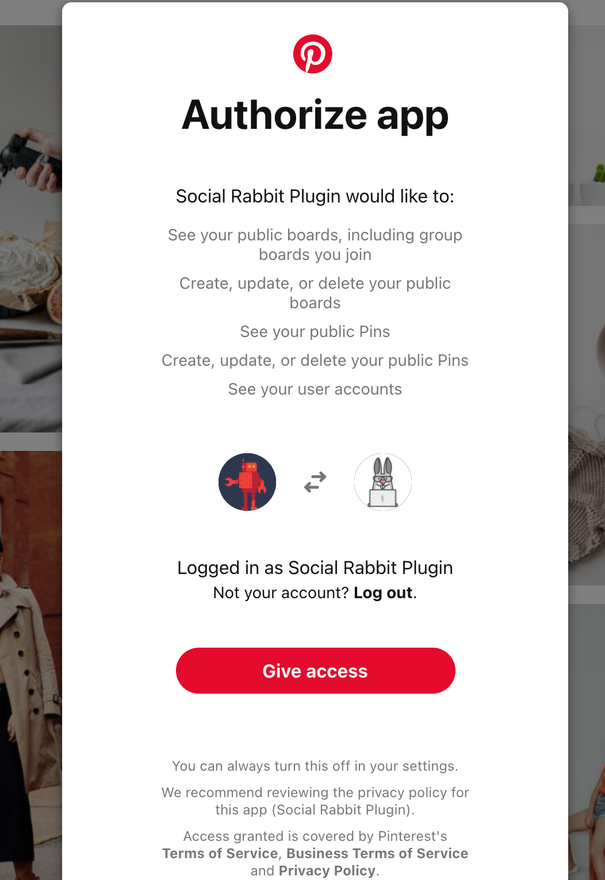The width and height of the screenshot is (605, 880).
Task: Click the swap arrows icon between avatars
Action: click(x=315, y=482)
